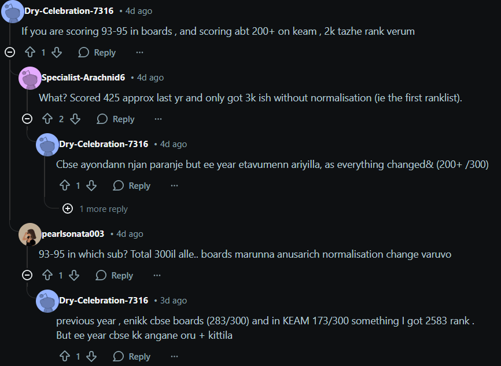Open the overflow options on pearlsonata003's comment
Viewport: 501px width, 366px height.
pyautogui.click(x=156, y=275)
